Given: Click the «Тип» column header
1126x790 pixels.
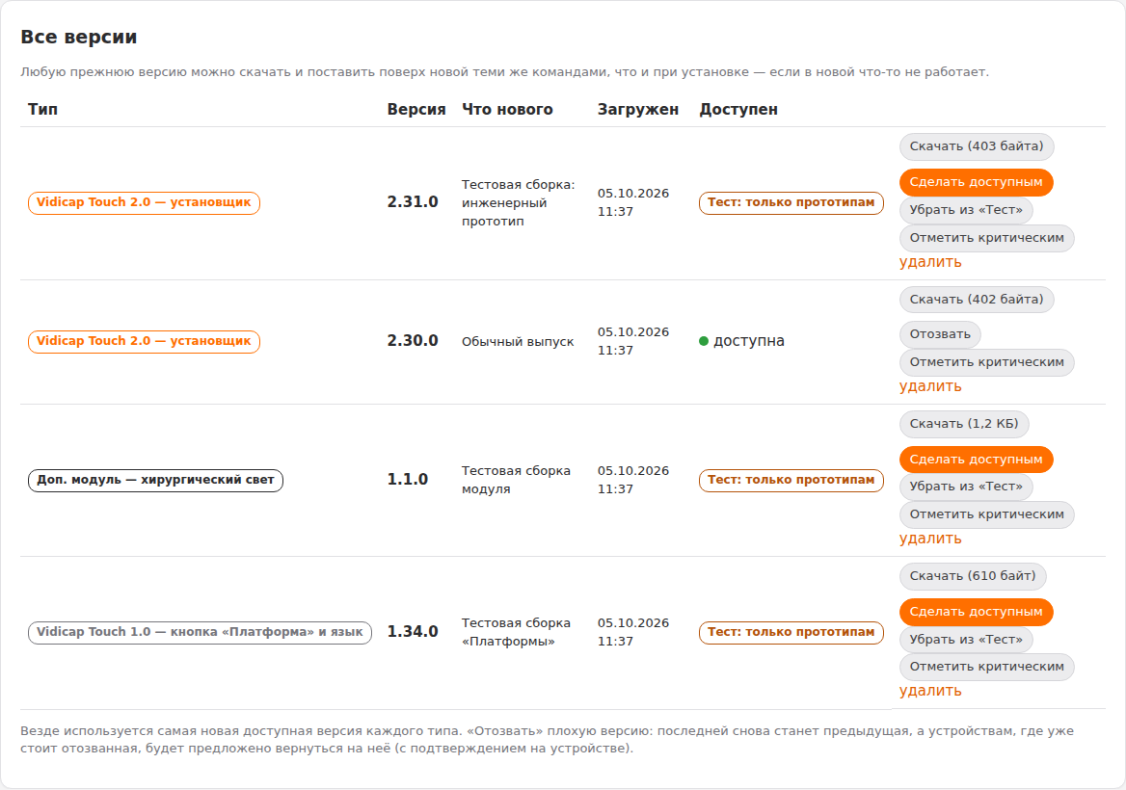Looking at the screenshot, I should [x=43, y=109].
